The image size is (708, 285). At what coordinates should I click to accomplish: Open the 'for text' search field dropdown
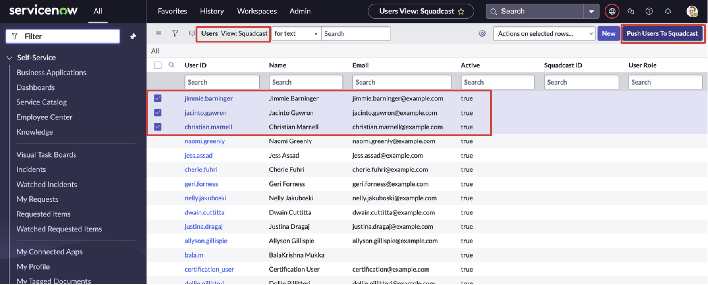(x=296, y=34)
